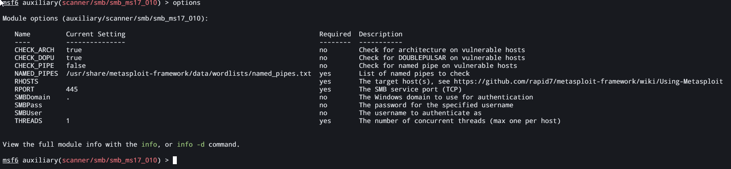
Task: Click the first green 'info' command text
Action: click(149, 144)
